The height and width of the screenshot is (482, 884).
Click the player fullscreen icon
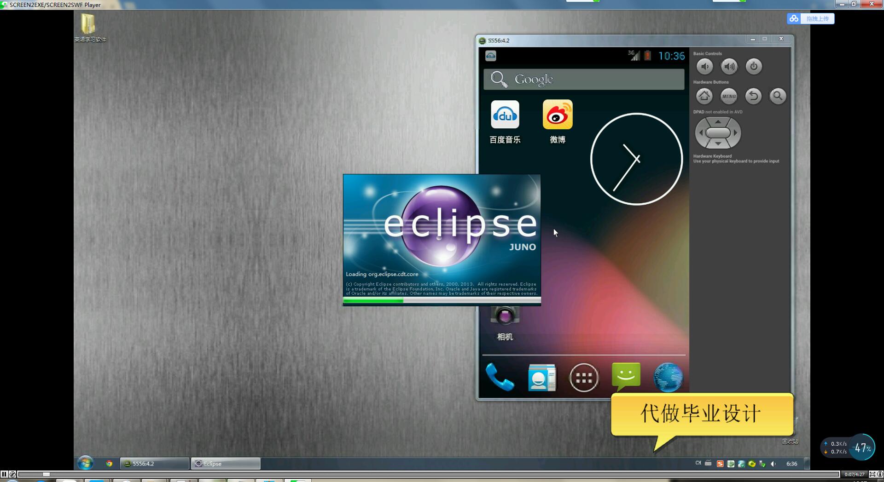tap(872, 474)
